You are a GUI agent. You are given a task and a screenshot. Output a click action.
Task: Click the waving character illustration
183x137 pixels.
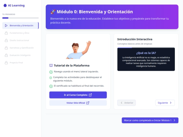click(x=78, y=50)
